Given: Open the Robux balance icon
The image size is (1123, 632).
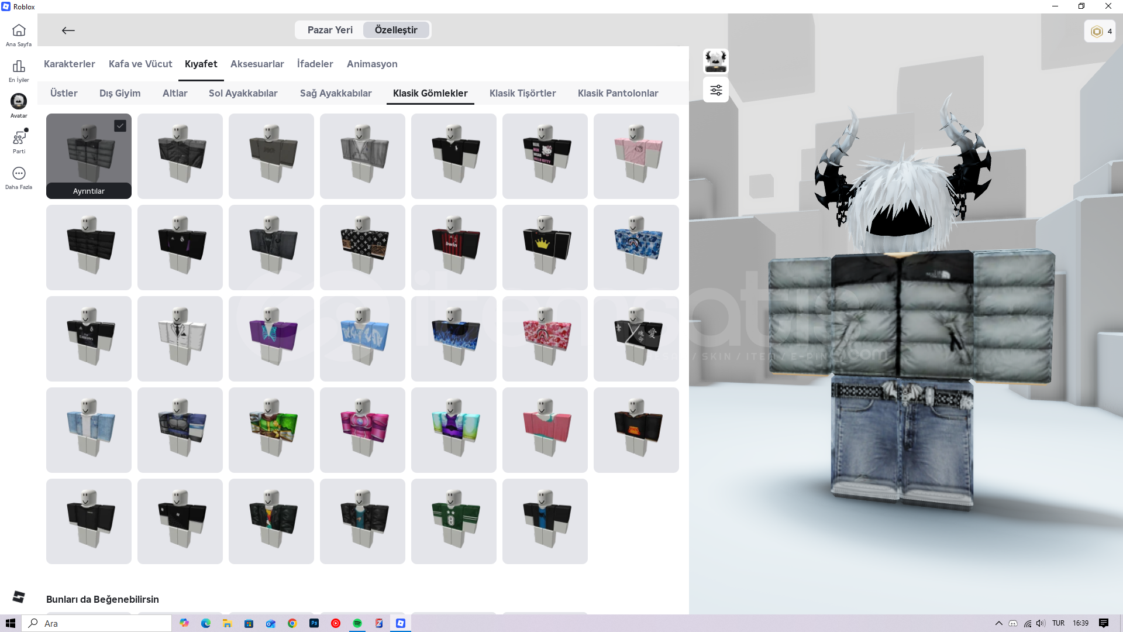Looking at the screenshot, I should pos(1097,32).
